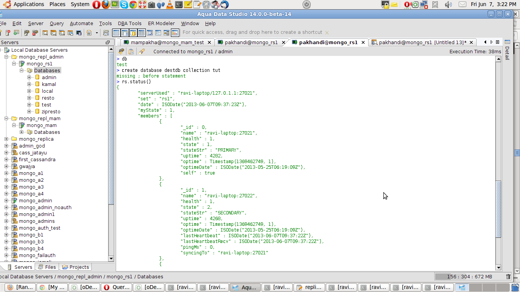Image resolution: width=520 pixels, height=292 pixels.
Task: Expand the admin database node
Action: point(29,78)
